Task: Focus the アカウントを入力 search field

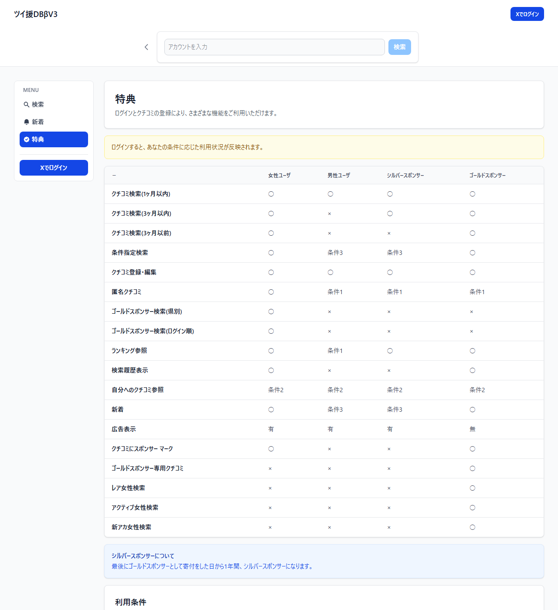Action: pyautogui.click(x=275, y=47)
